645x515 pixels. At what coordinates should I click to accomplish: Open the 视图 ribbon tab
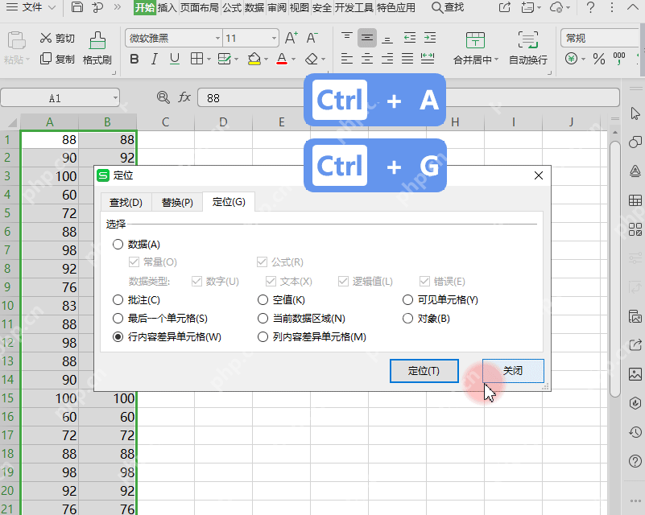point(299,7)
